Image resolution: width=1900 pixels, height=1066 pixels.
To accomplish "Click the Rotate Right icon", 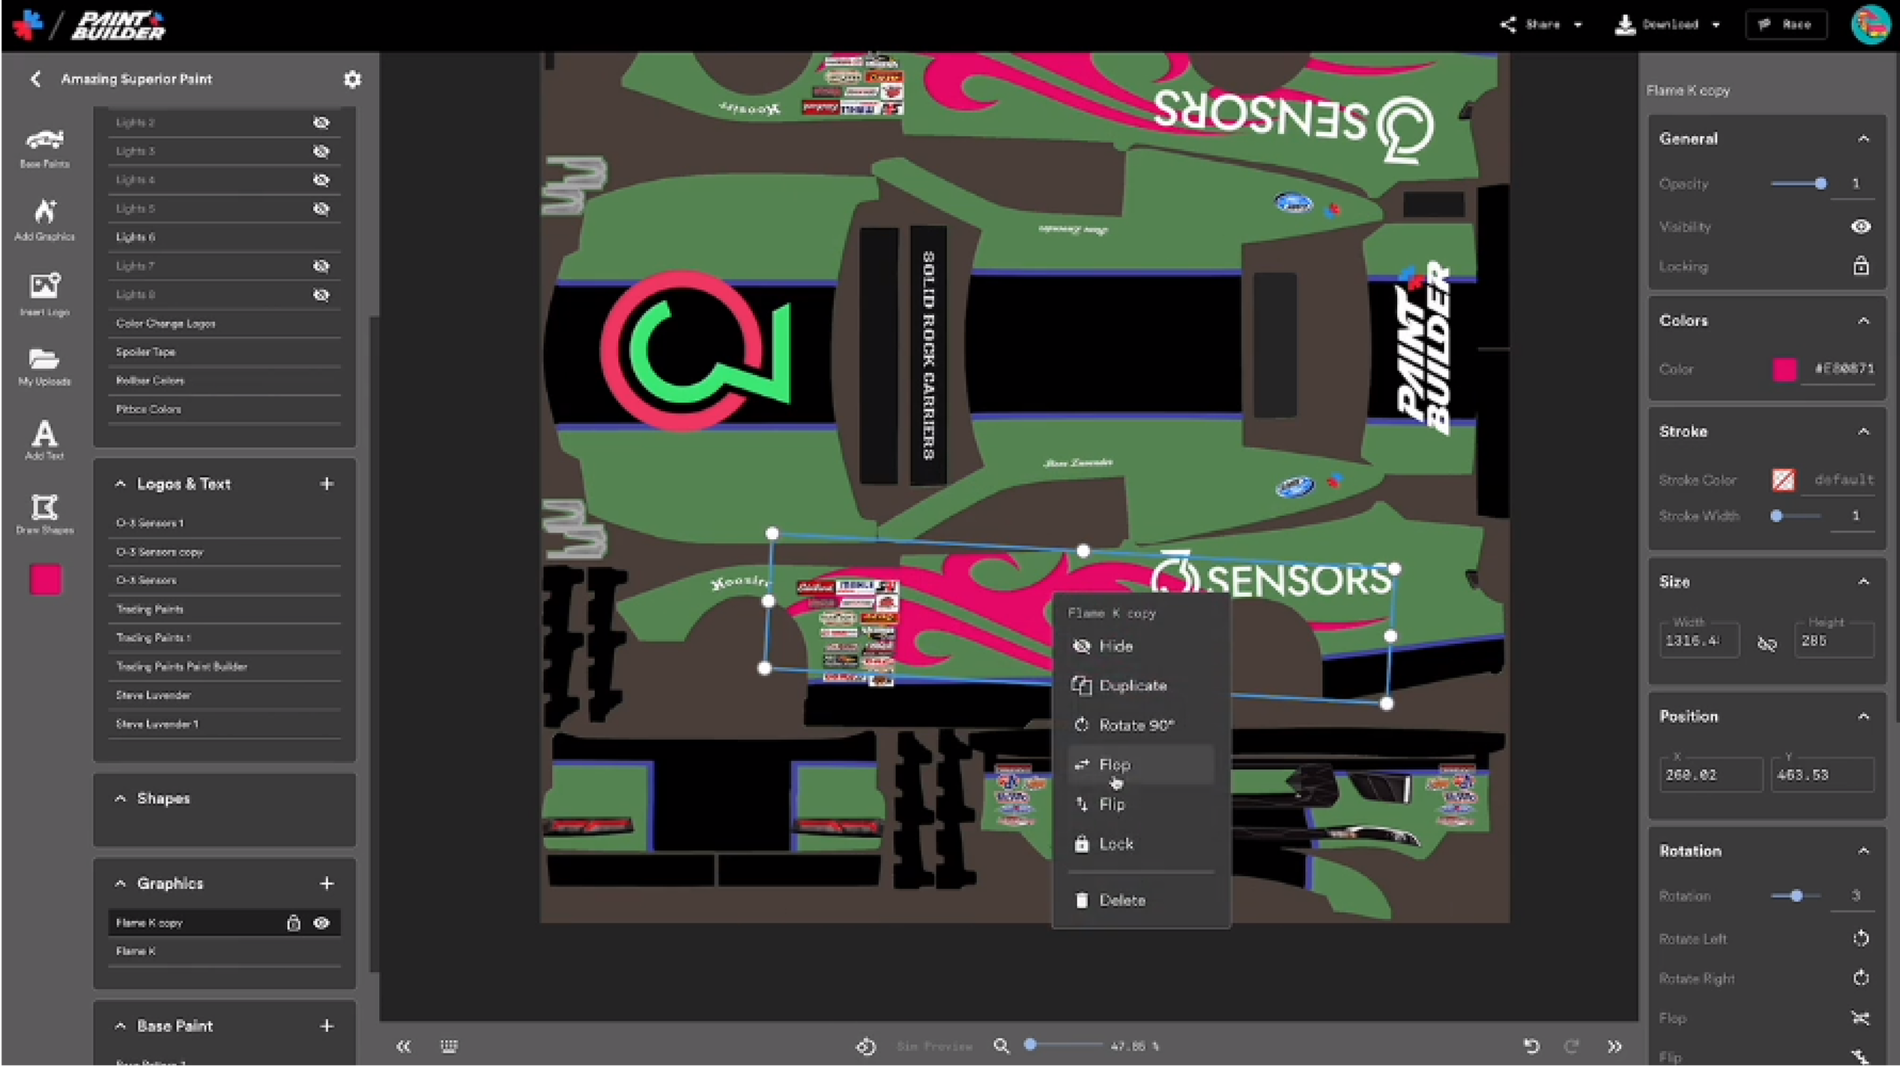I will 1860,978.
